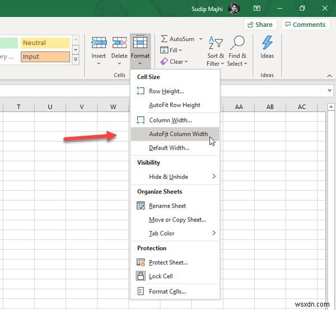
Task: Click the Protect Sheet icon
Action: tap(141, 262)
